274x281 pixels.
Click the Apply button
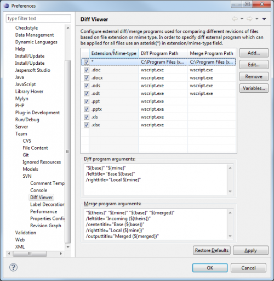coord(250,250)
